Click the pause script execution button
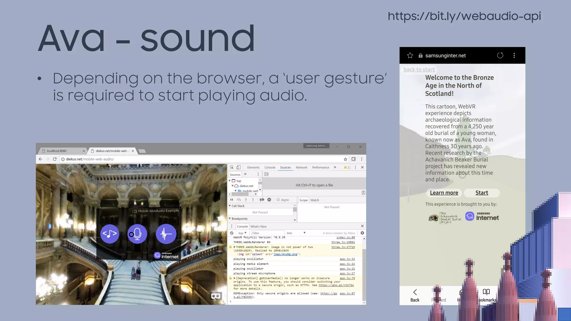Screen dimensions: 571x321 [231, 200]
